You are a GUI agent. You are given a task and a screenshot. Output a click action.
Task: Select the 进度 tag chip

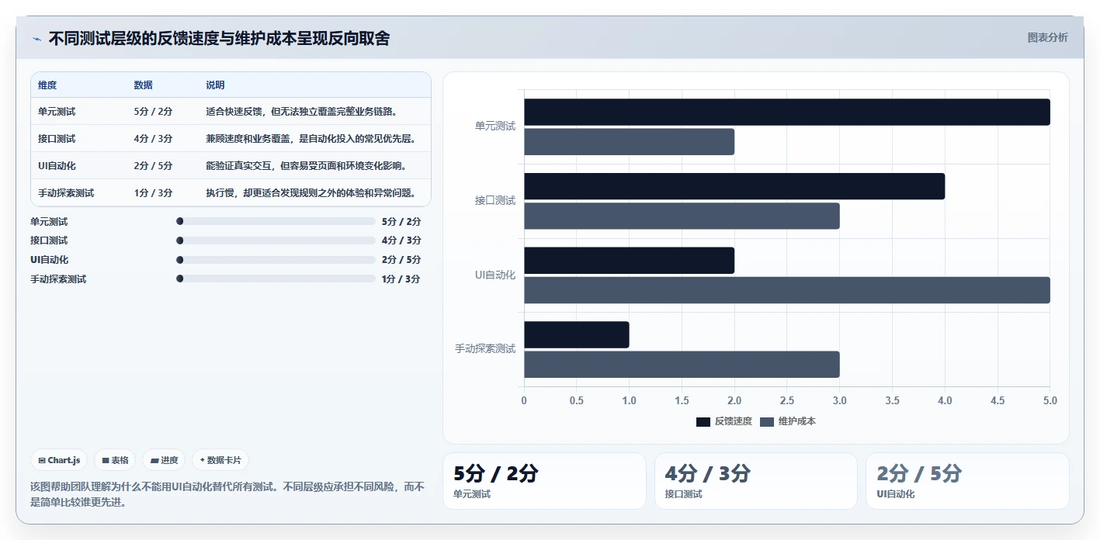pyautogui.click(x=164, y=460)
